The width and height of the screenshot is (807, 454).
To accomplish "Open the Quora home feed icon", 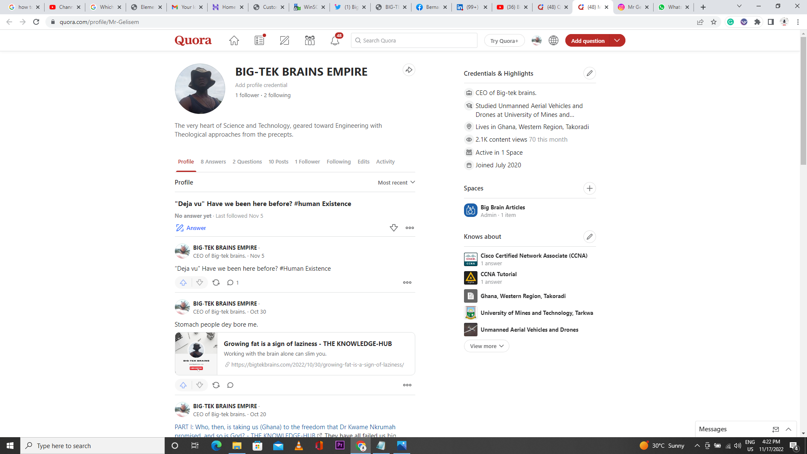I will (x=234, y=40).
